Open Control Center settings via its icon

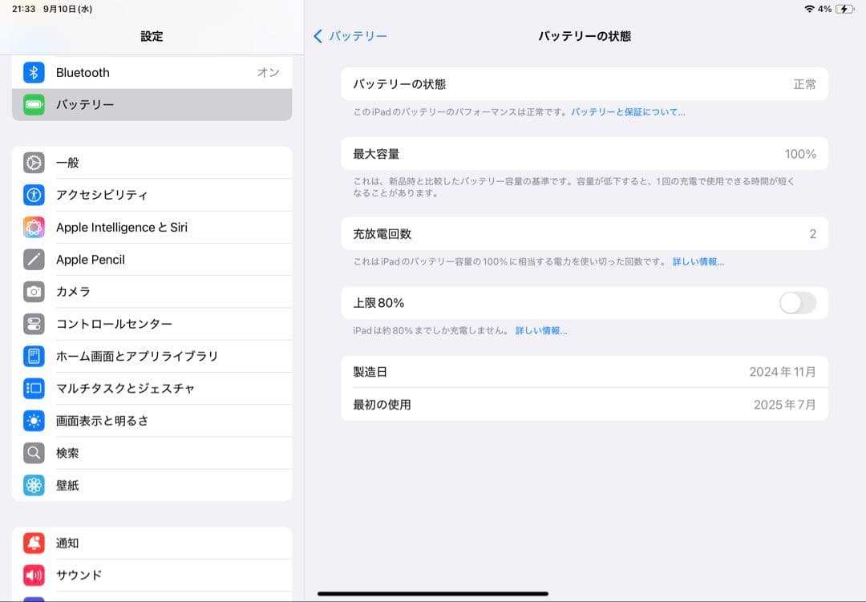[x=33, y=324]
